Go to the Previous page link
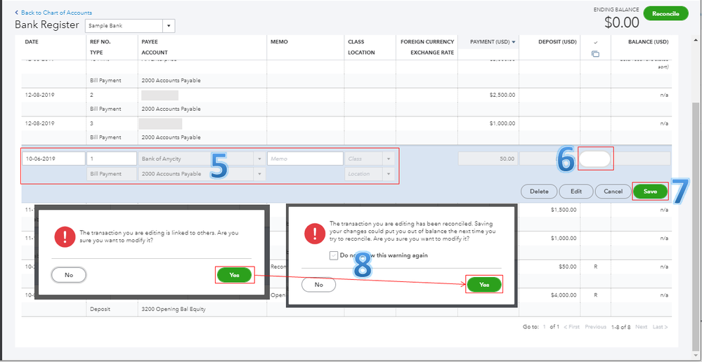This screenshot has width=702, height=362. 595,327
